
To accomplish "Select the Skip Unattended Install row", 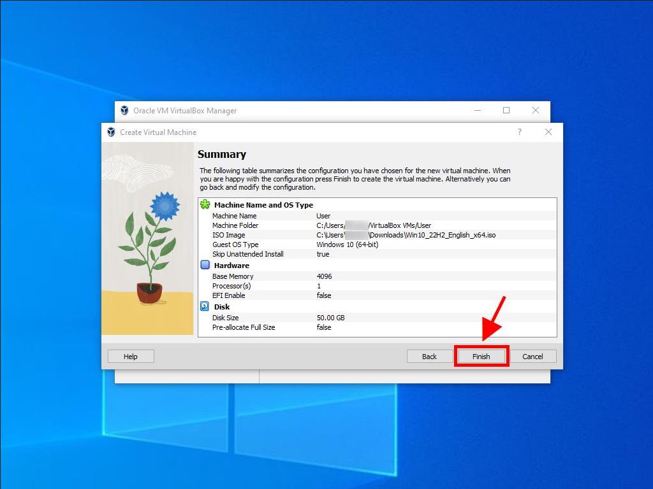I will (x=376, y=254).
